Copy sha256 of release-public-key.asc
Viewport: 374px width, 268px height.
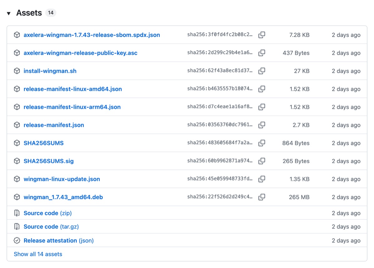262,53
